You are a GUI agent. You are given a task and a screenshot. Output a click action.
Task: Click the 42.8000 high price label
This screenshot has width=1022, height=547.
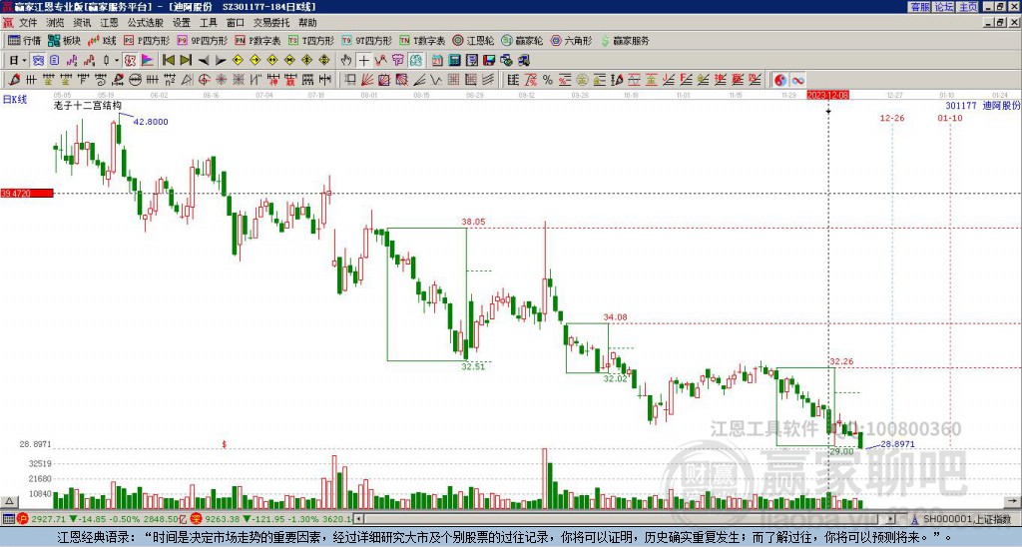click(x=151, y=122)
